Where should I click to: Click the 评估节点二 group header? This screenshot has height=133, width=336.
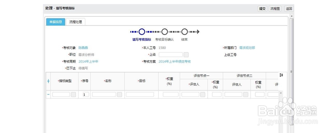pos(245,76)
